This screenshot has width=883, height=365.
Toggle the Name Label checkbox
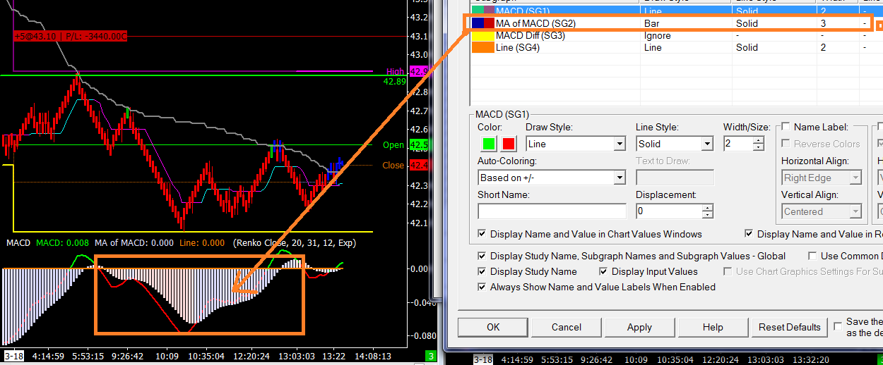click(x=785, y=127)
